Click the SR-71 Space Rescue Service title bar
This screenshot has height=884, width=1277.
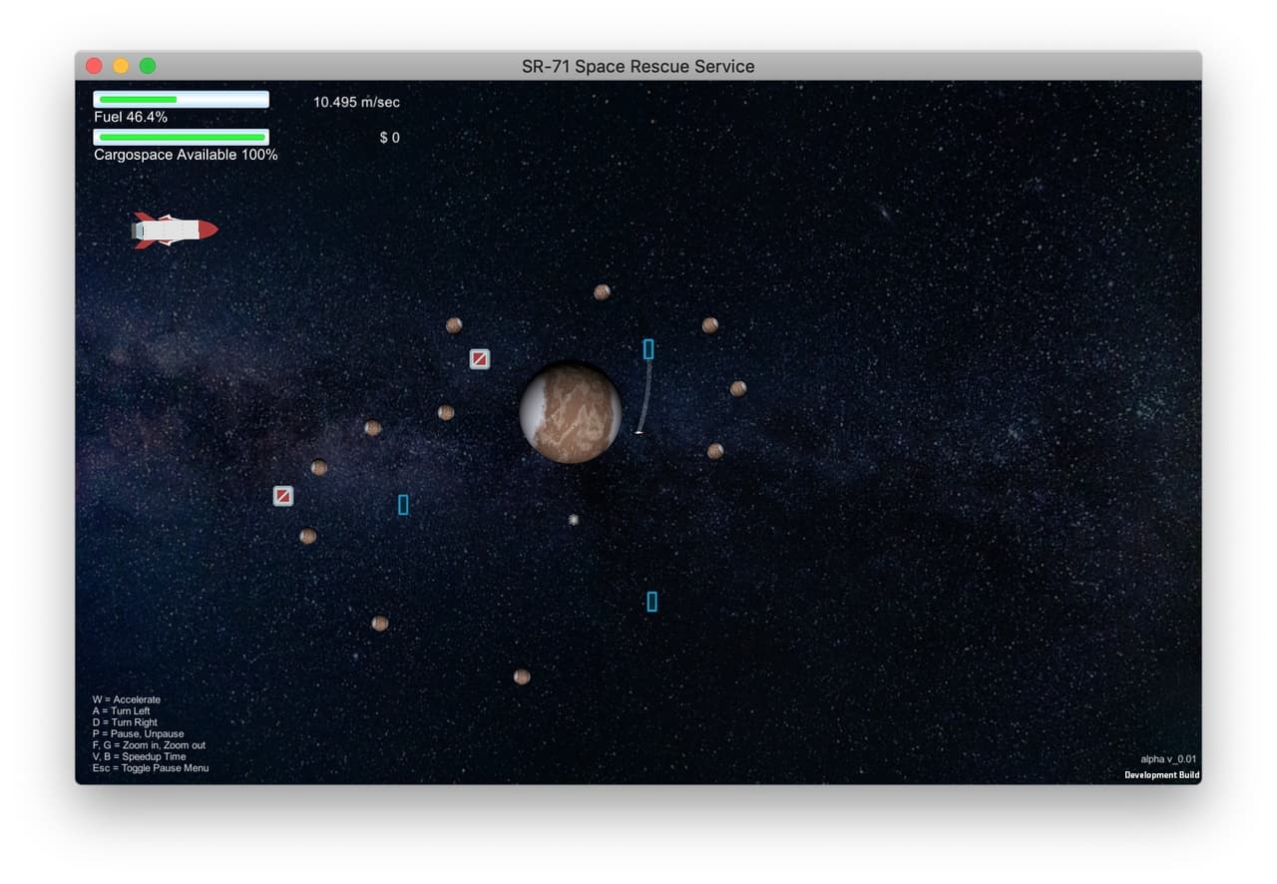click(638, 66)
